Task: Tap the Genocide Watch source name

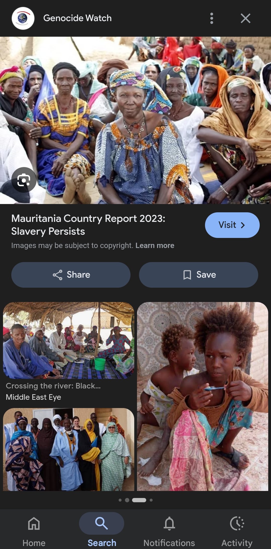Action: 77,18
